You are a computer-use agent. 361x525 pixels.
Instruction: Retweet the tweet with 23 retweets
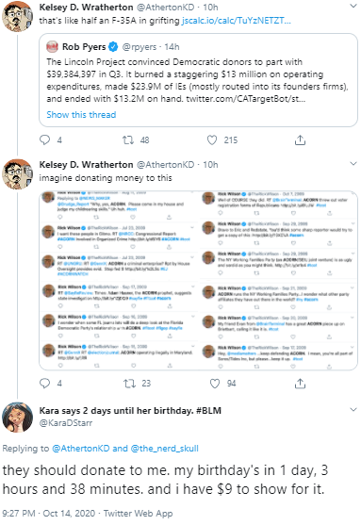pyautogui.click(x=129, y=383)
